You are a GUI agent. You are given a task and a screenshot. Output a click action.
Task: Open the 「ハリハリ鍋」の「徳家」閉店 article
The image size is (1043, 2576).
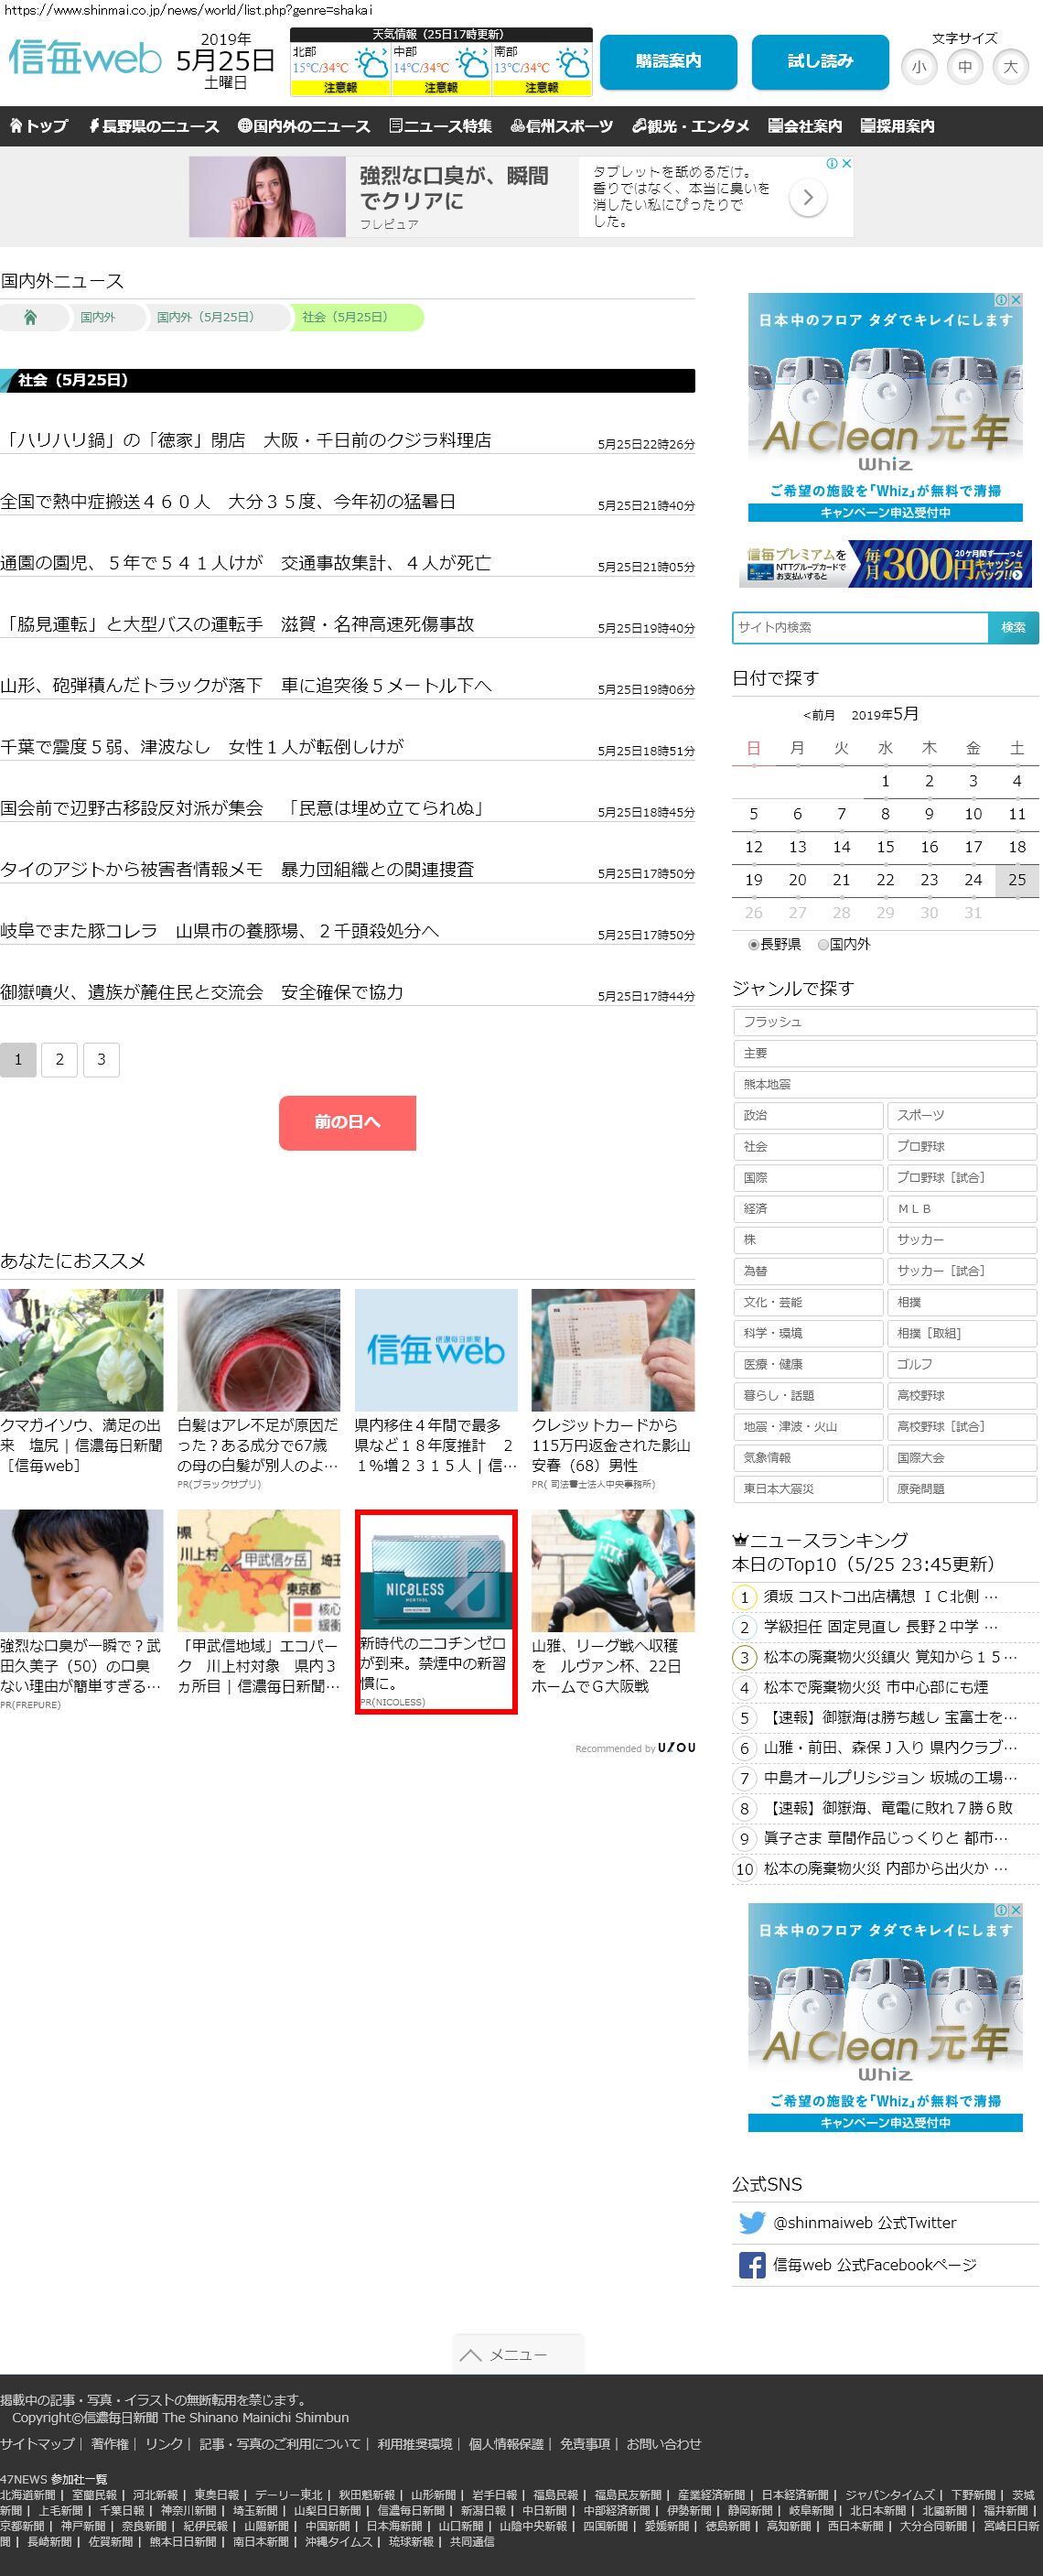(x=246, y=440)
